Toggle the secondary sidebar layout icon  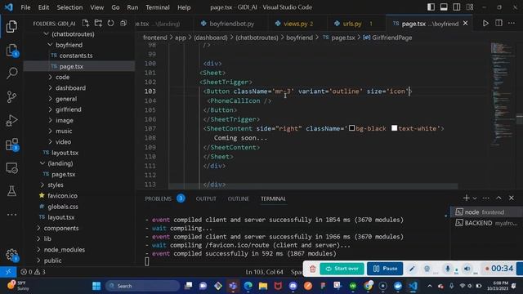tap(457, 7)
